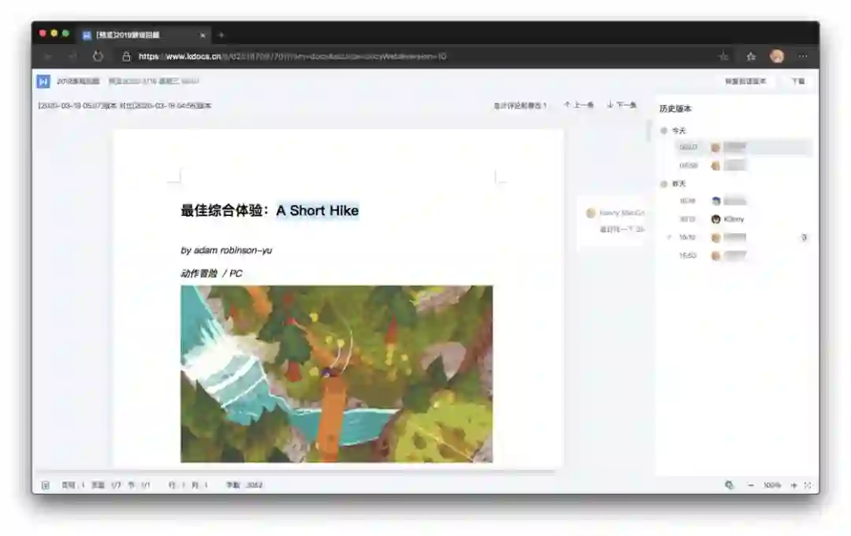Screen dimensions: 851x536
Task: Click the word count (字数) in status bar
Action: (244, 486)
